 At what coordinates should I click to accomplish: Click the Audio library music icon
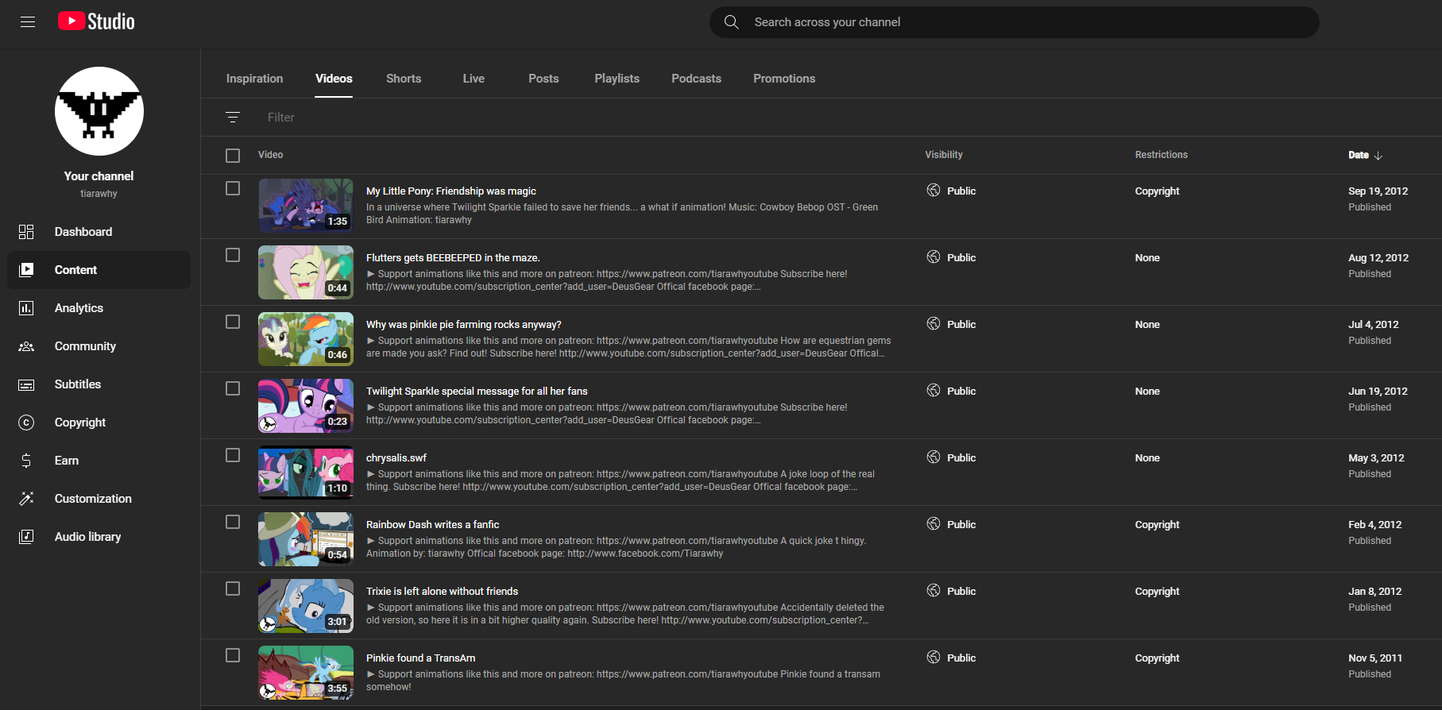[26, 537]
